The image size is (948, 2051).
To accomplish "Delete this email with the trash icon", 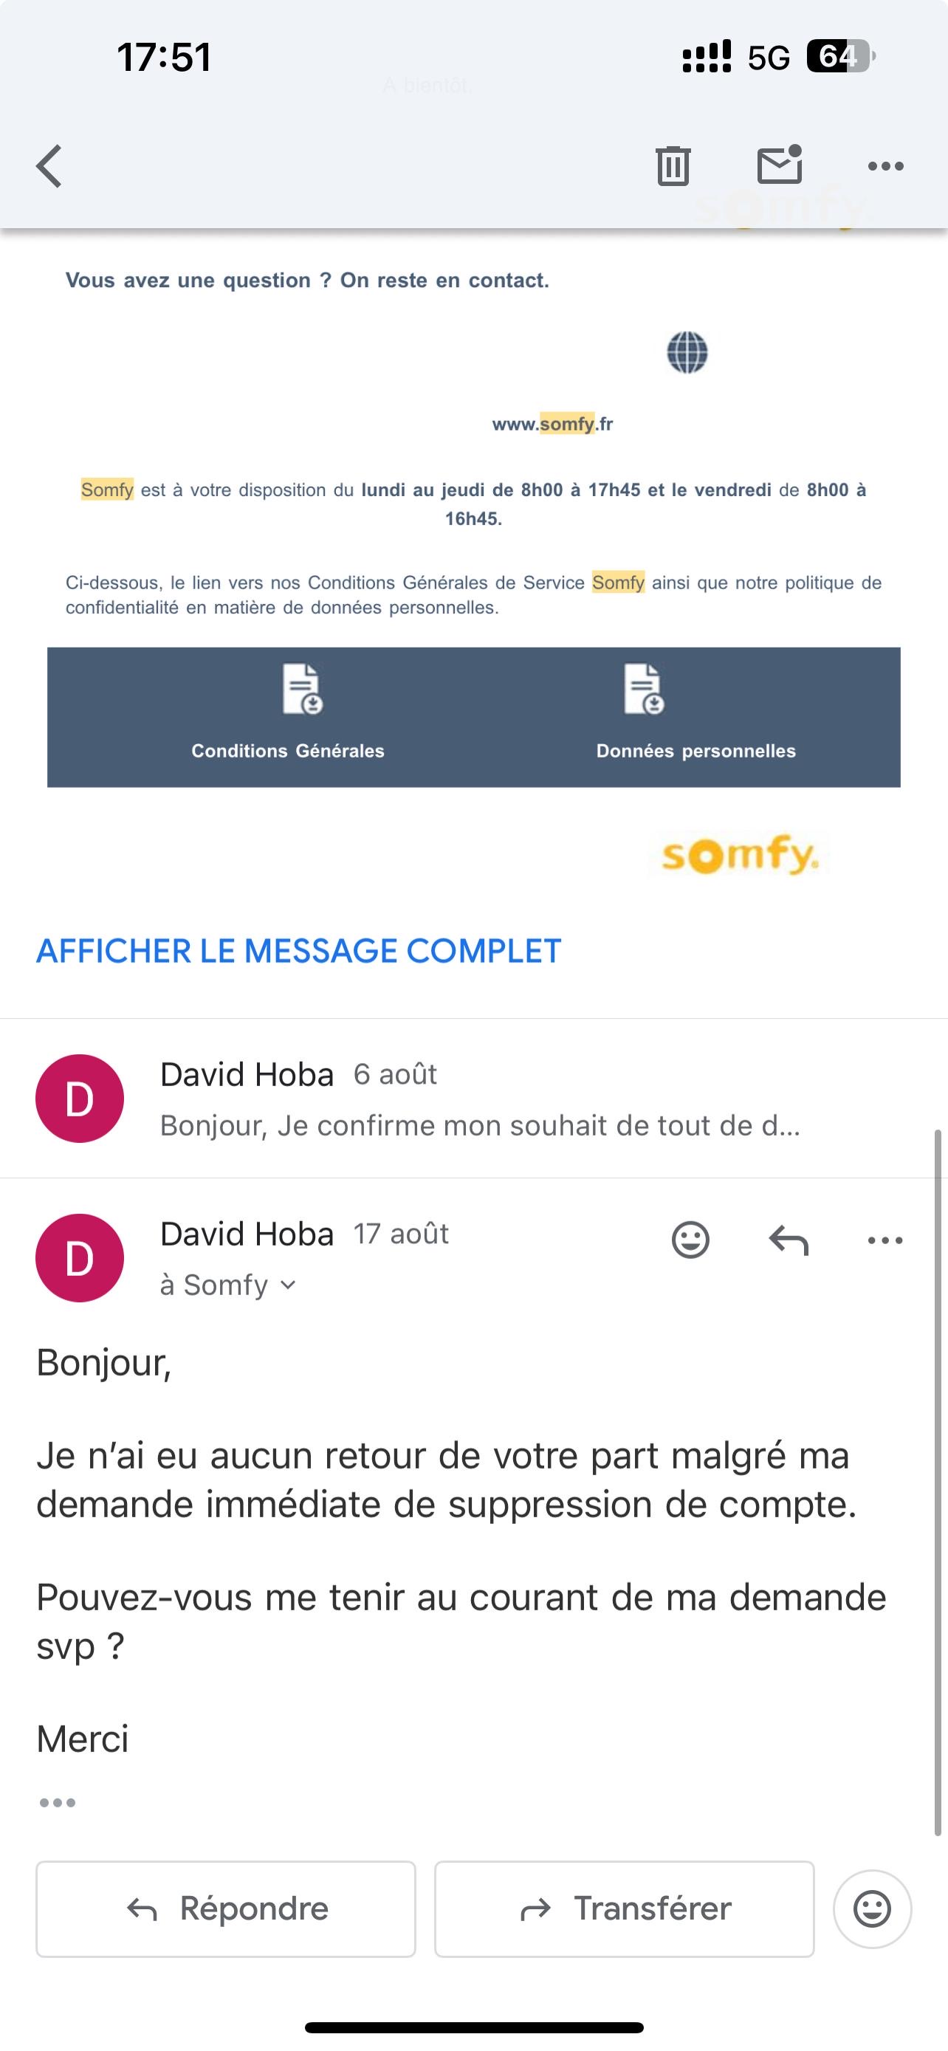I will [673, 165].
